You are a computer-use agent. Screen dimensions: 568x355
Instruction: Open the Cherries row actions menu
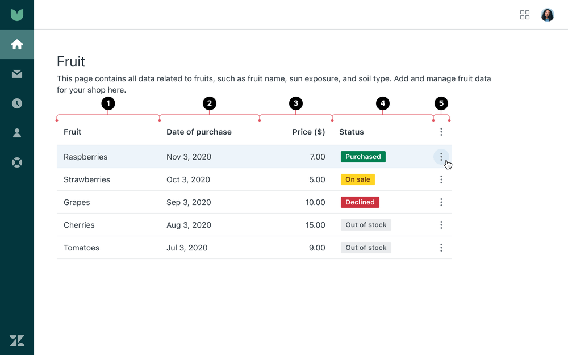coord(441,225)
